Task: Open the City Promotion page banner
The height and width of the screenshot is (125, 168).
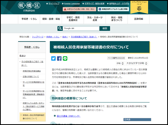Action: (x=139, y=7)
